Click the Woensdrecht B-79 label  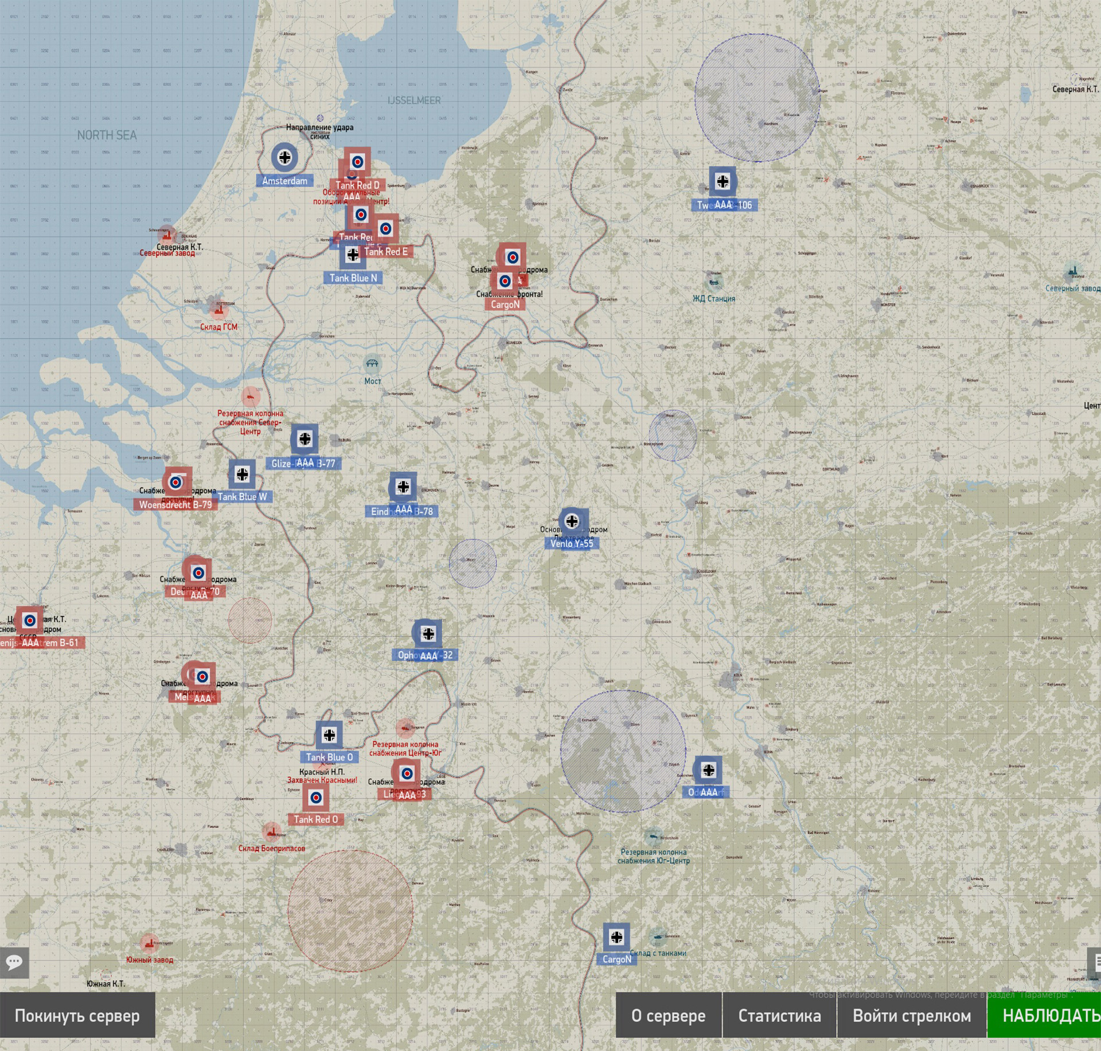click(175, 505)
